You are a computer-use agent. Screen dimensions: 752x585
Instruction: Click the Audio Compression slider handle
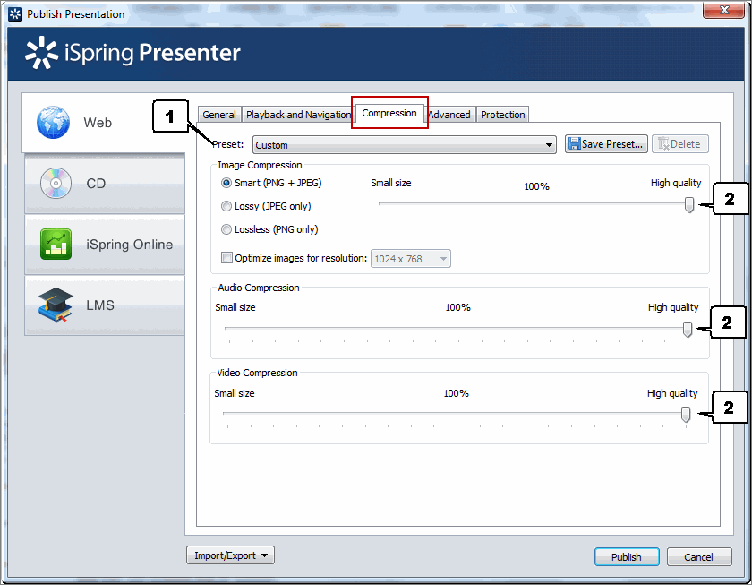tap(688, 329)
